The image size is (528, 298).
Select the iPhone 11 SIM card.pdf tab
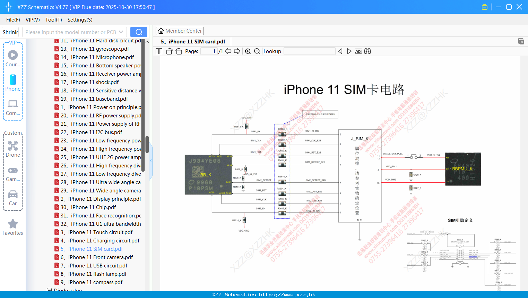point(193,42)
